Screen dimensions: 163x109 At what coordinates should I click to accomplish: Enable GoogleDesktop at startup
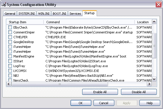(x=10, y=42)
